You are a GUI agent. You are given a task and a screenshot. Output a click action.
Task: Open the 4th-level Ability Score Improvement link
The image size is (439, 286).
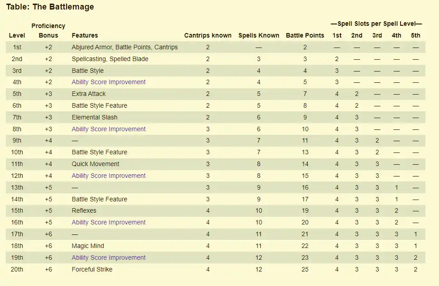pyautogui.click(x=109, y=82)
